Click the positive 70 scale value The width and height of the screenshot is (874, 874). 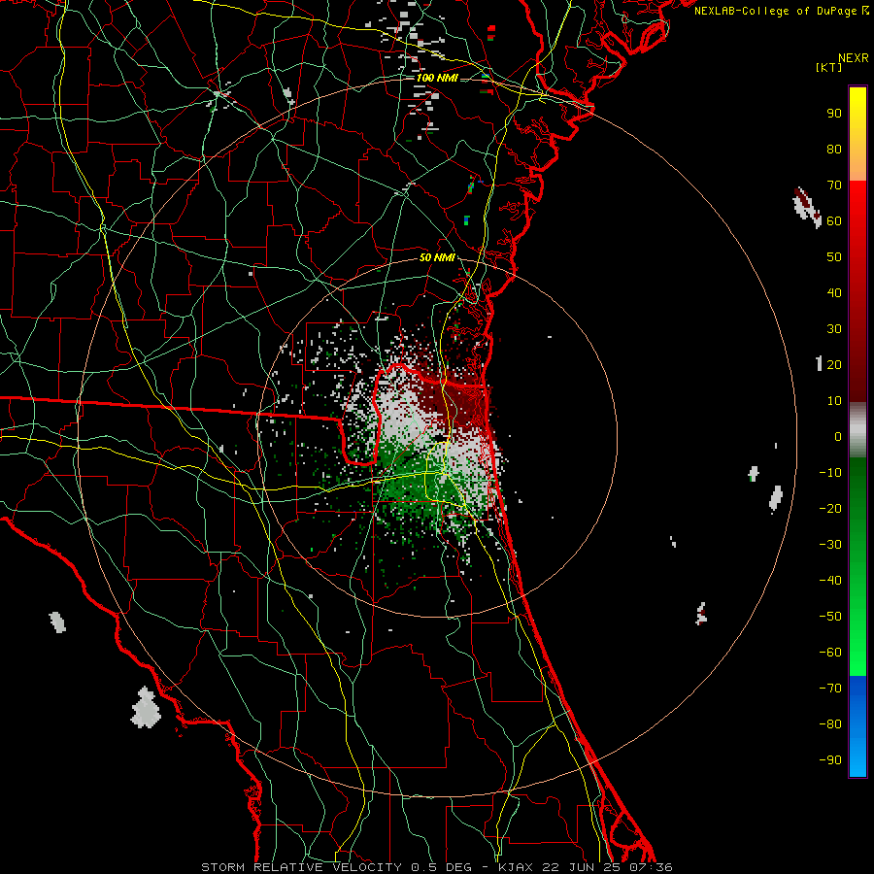[834, 185]
